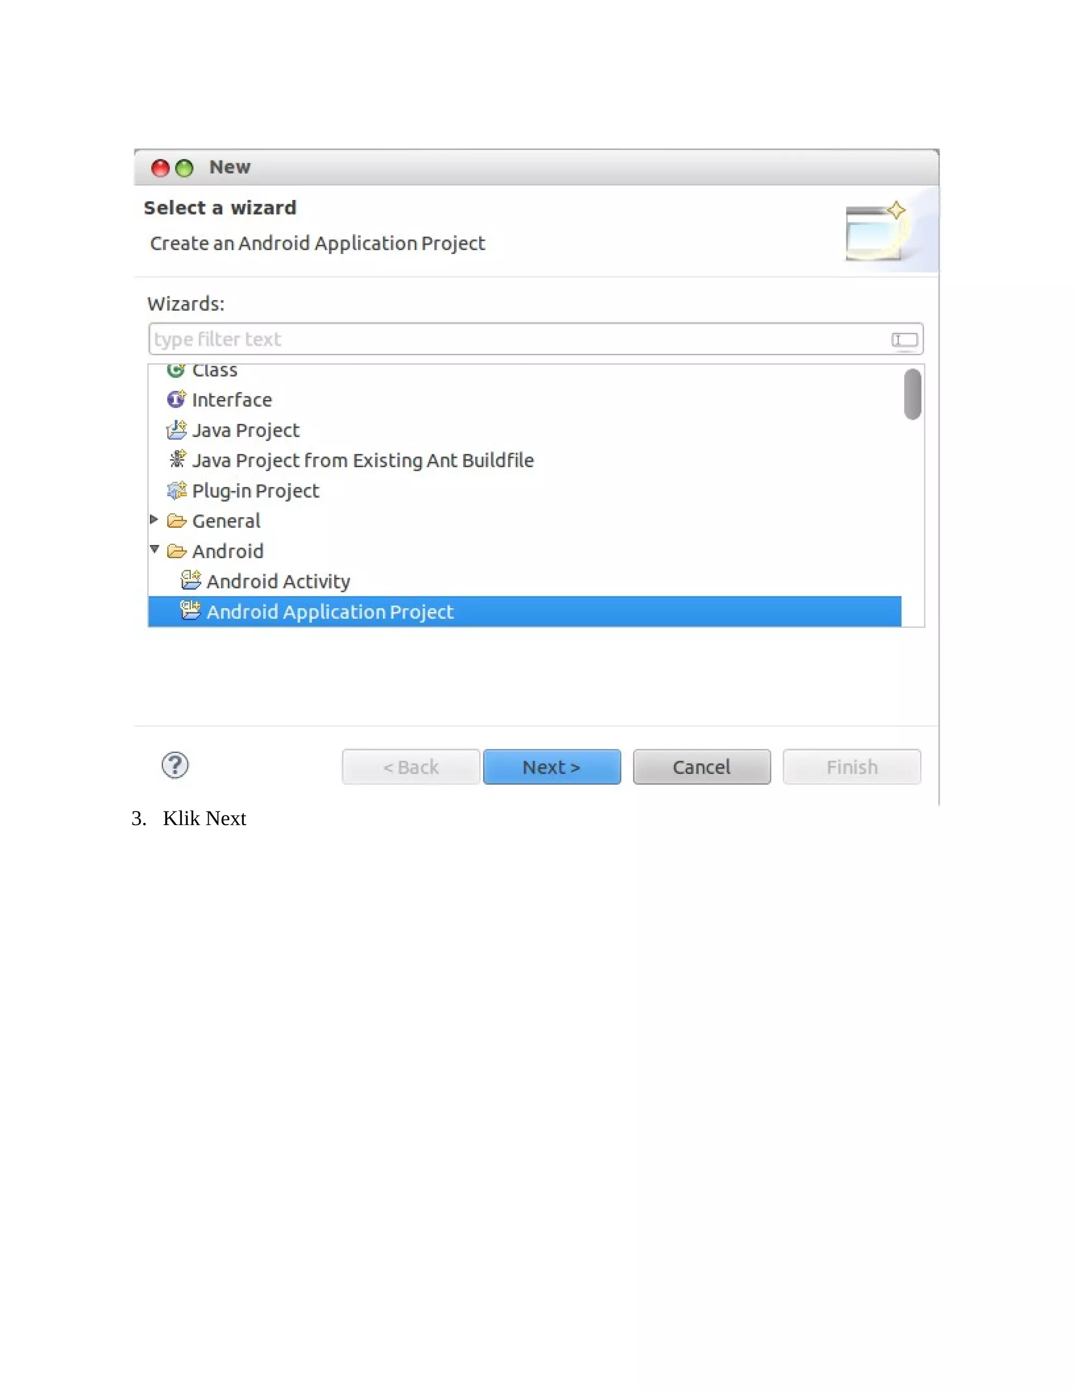Select the Java Project icon
Screen dimensions: 1074x1390
(176, 430)
